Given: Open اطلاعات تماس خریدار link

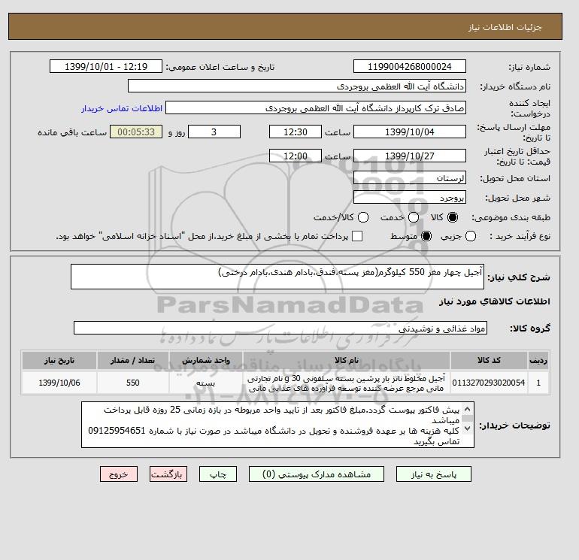Looking at the screenshot, I should (x=122, y=108).
